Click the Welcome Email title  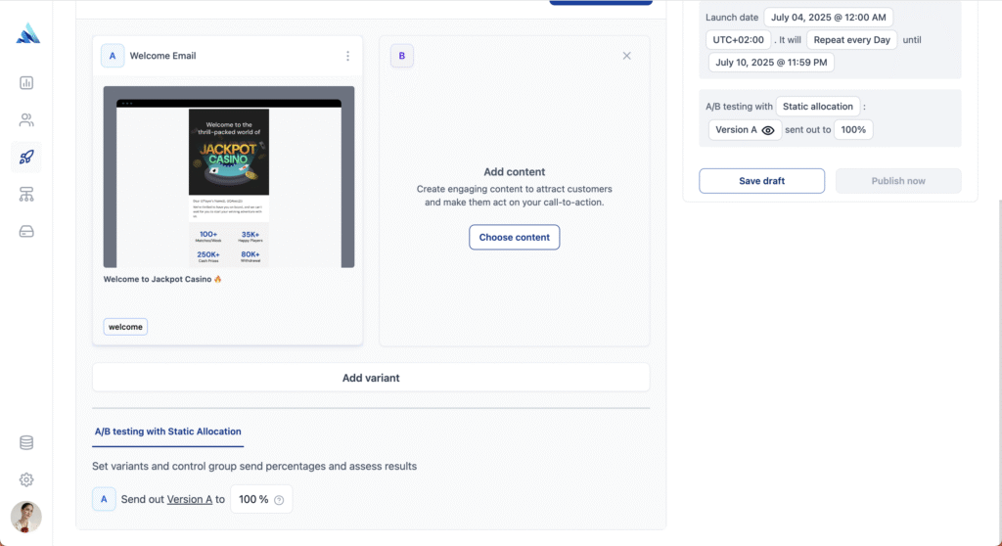point(163,56)
